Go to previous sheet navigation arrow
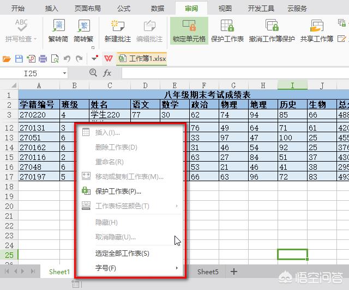This screenshot has height=290, width=349. [x=15, y=272]
